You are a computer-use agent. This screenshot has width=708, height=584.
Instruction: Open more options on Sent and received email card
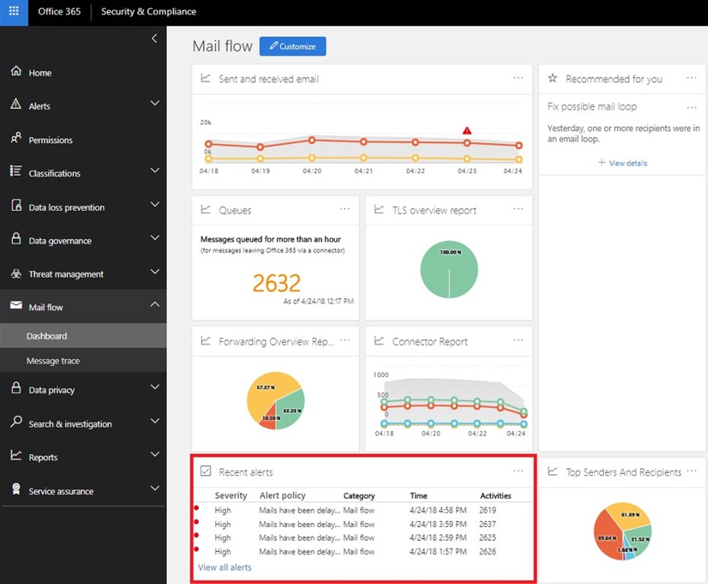pyautogui.click(x=518, y=78)
